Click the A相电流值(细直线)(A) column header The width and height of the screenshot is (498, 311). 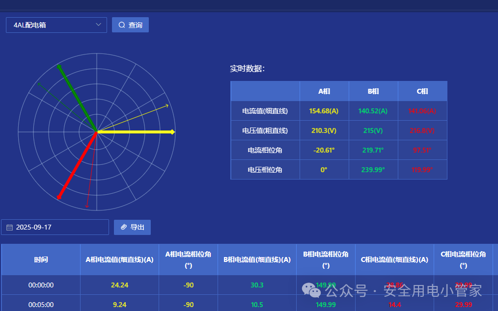pos(119,259)
